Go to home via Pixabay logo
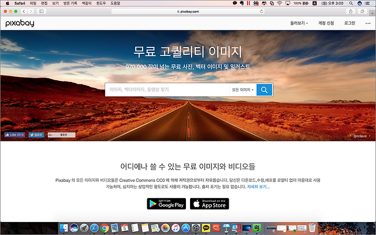This screenshot has width=376, height=235. coord(20,23)
